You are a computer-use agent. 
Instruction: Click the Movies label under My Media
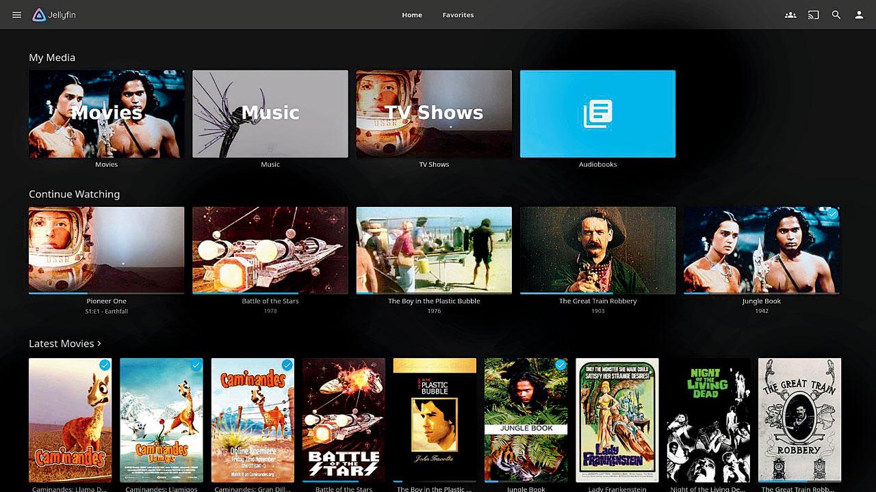(106, 165)
